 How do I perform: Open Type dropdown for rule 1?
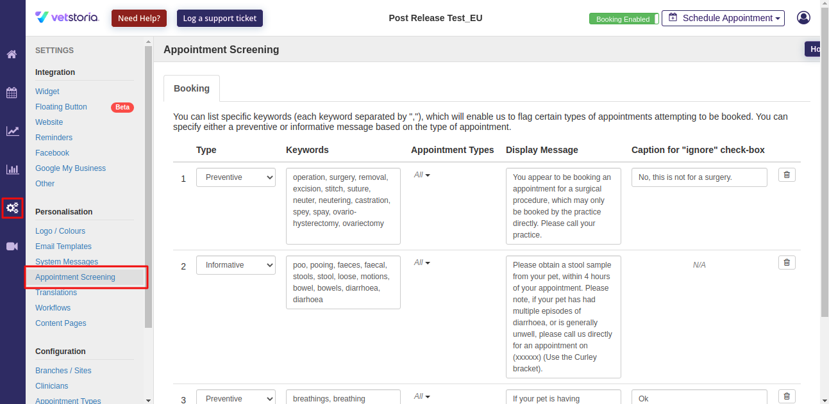[235, 177]
